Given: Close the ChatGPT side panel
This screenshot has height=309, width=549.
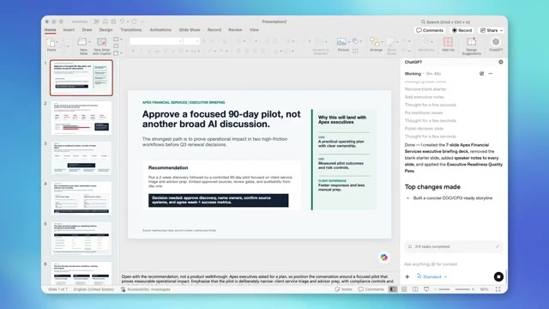Looking at the screenshot, I should click(501, 62).
